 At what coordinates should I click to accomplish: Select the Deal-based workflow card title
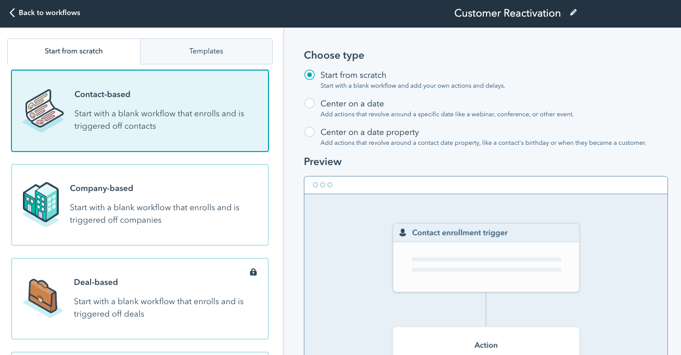(x=96, y=282)
